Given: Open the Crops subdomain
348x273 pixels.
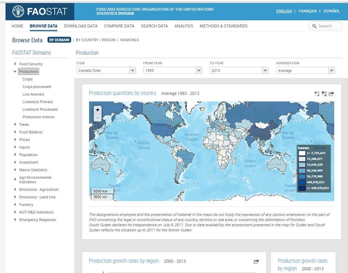Looking at the screenshot, I should click(x=28, y=79).
